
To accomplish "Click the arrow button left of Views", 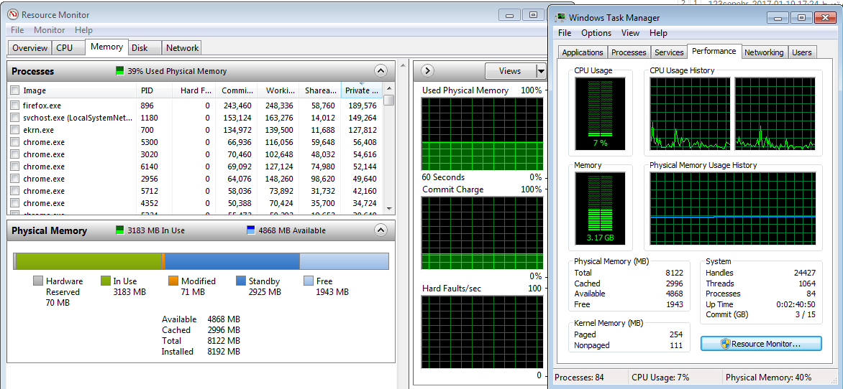I will click(427, 70).
